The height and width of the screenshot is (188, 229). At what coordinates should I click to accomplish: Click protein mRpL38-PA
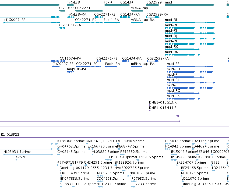(x=71, y=72)
